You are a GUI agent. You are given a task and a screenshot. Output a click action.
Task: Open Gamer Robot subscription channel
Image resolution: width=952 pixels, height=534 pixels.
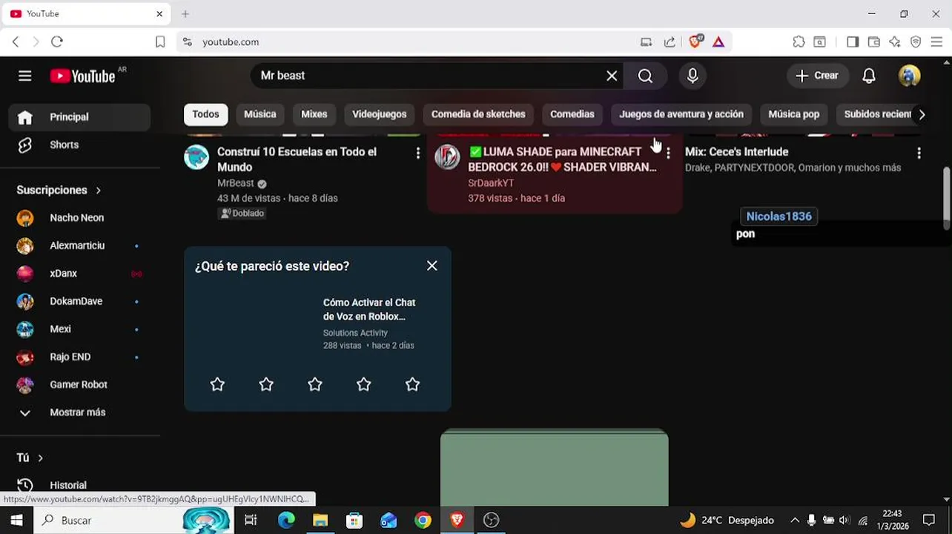pyautogui.click(x=80, y=385)
